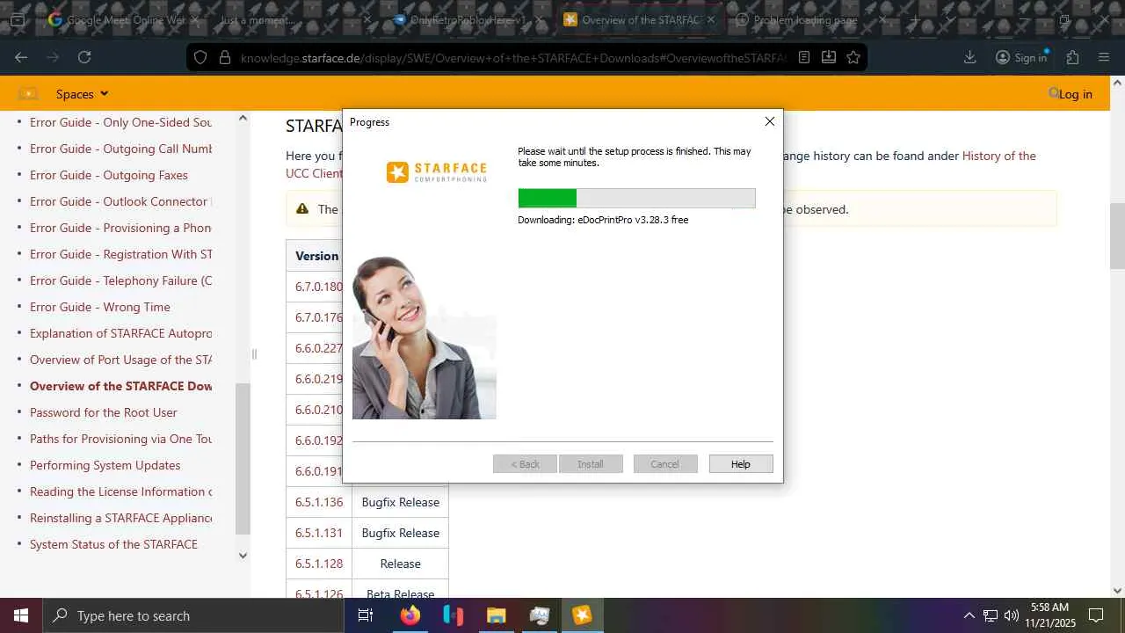
Task: Click the Version column header
Action: (316, 256)
